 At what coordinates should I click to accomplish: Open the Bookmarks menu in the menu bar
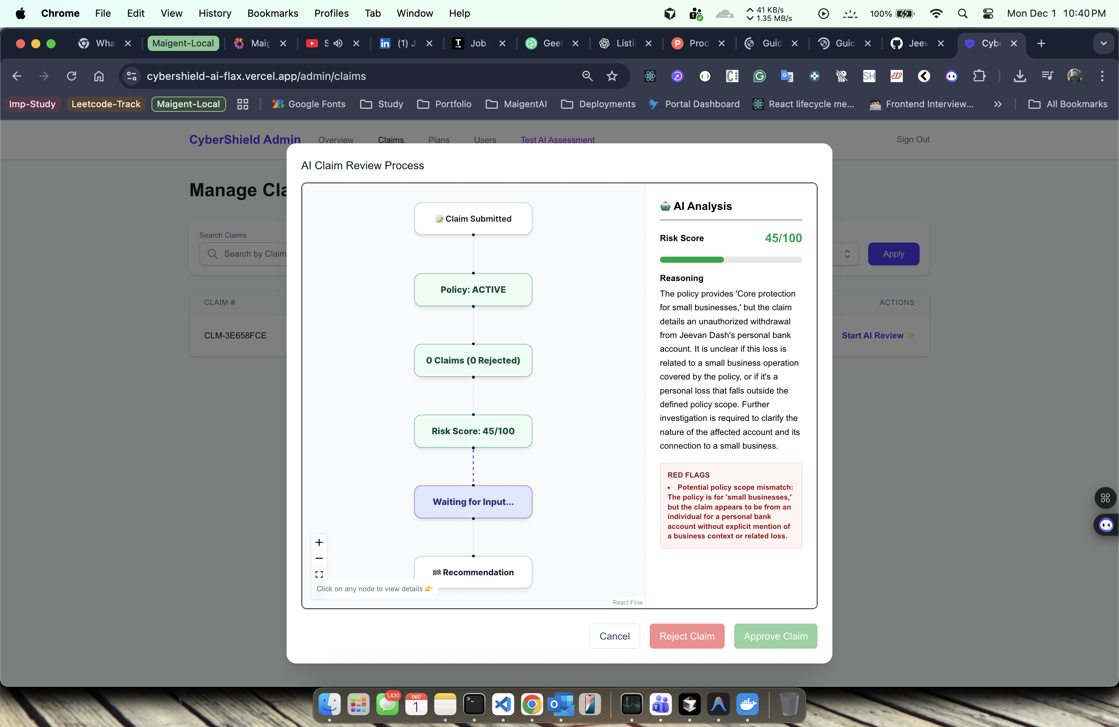[273, 14]
